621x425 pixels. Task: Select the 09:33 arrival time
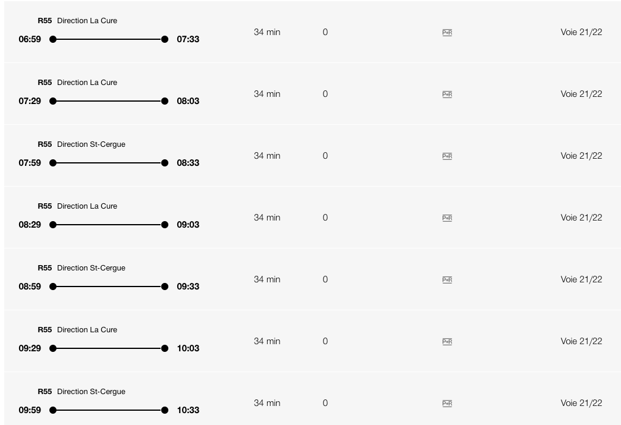pyautogui.click(x=188, y=287)
